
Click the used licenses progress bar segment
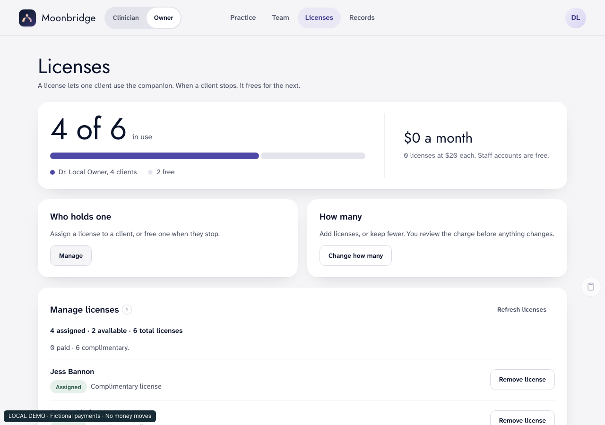coord(155,156)
